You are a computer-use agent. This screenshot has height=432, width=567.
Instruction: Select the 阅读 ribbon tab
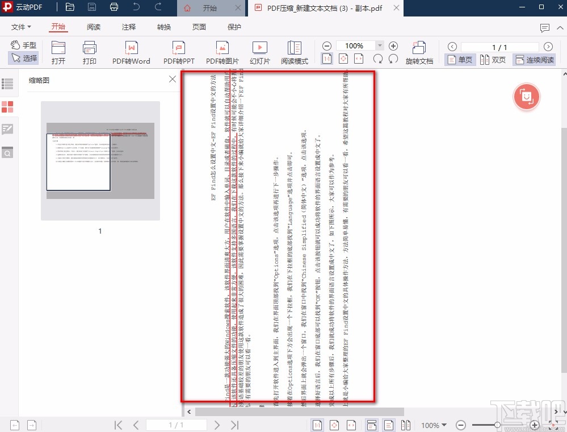point(94,27)
